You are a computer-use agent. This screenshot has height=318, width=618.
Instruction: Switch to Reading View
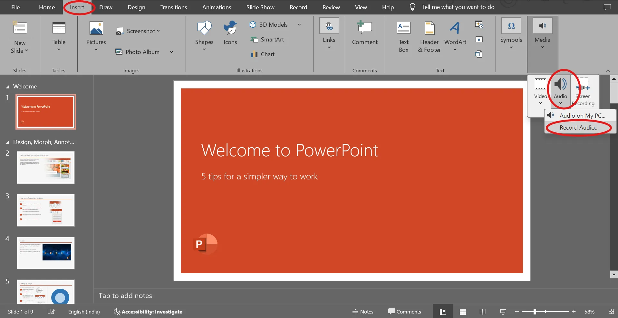coord(483,312)
